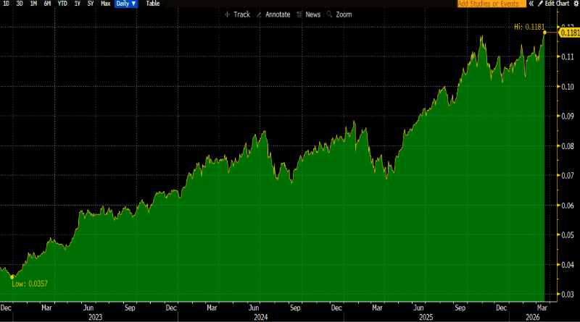Select the YTD time range
Image resolution: width=580 pixels, height=322 pixels.
pos(62,4)
